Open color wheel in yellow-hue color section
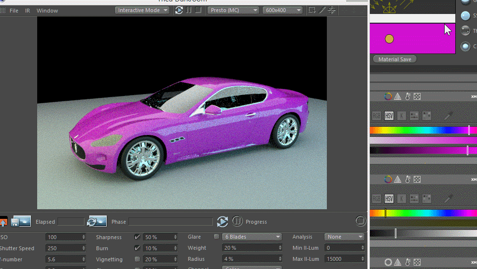This screenshot has width=477, height=269. 388,179
